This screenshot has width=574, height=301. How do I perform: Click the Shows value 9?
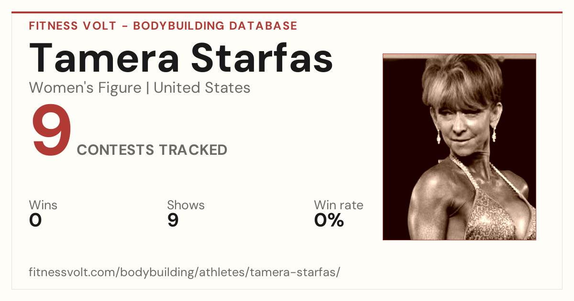[x=173, y=220]
